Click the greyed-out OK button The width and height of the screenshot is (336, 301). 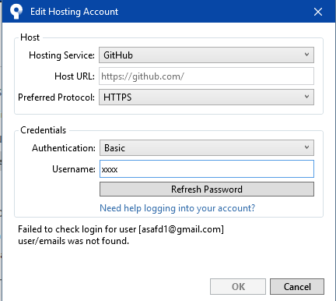click(x=238, y=287)
